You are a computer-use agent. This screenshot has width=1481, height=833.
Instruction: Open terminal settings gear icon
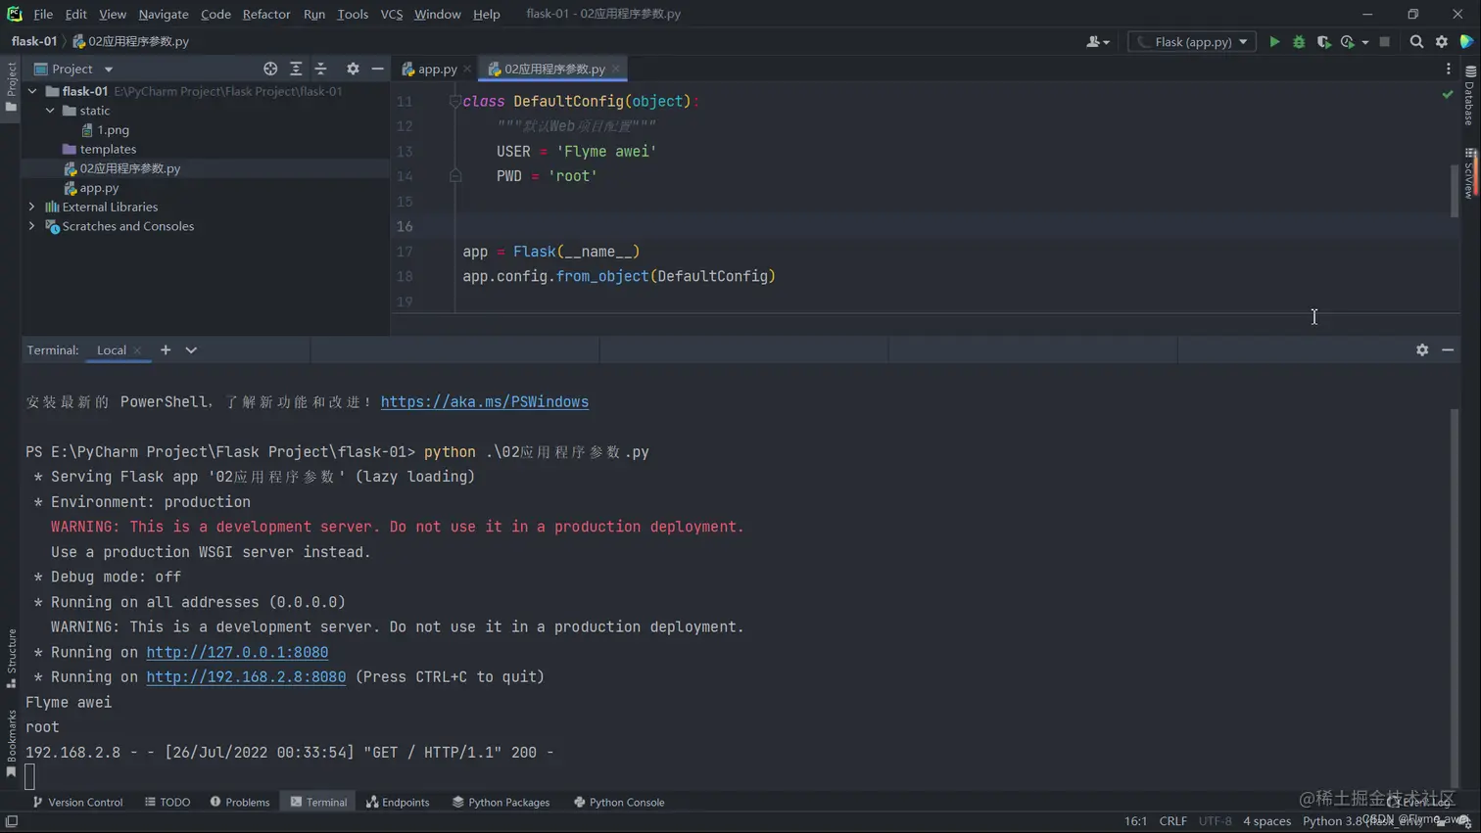(1422, 349)
